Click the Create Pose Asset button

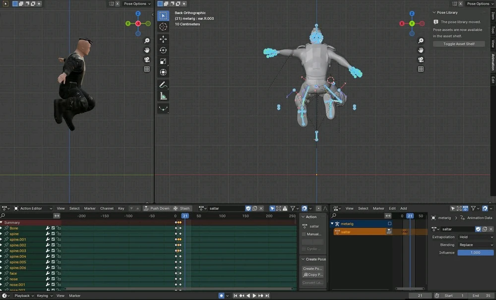tap(312, 268)
